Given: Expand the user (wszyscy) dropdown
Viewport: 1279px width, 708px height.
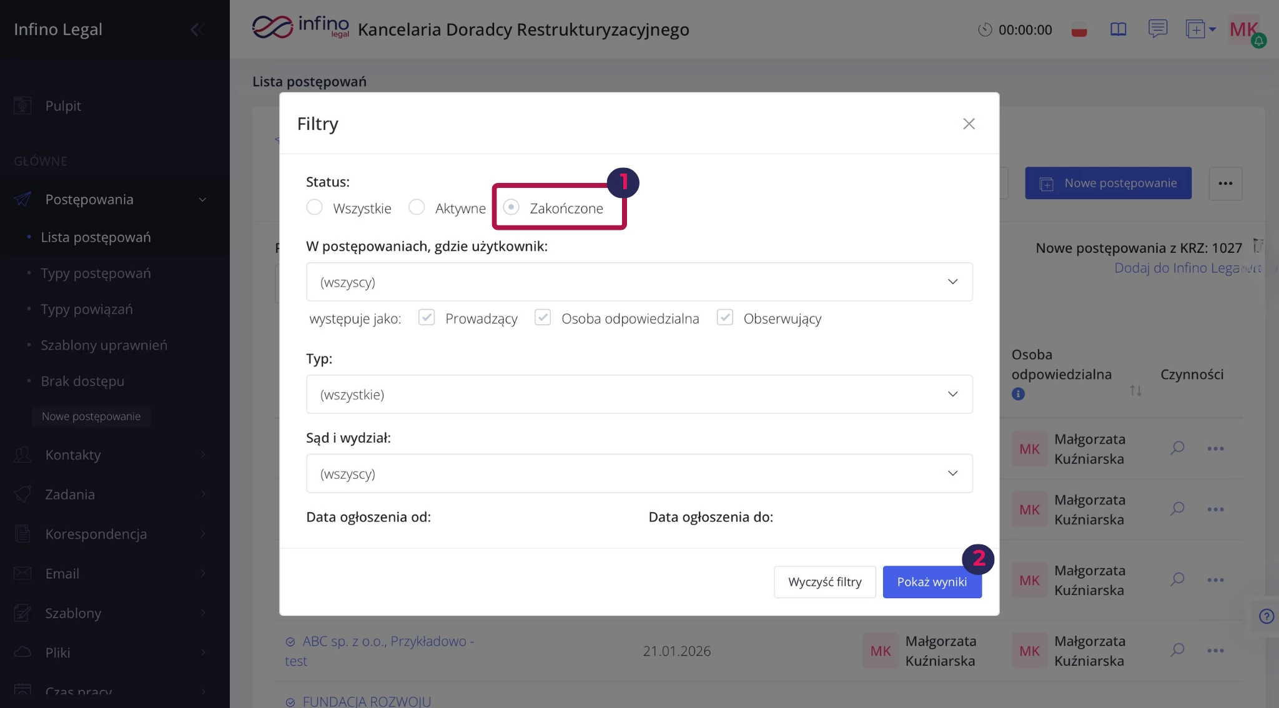Looking at the screenshot, I should click(x=639, y=282).
